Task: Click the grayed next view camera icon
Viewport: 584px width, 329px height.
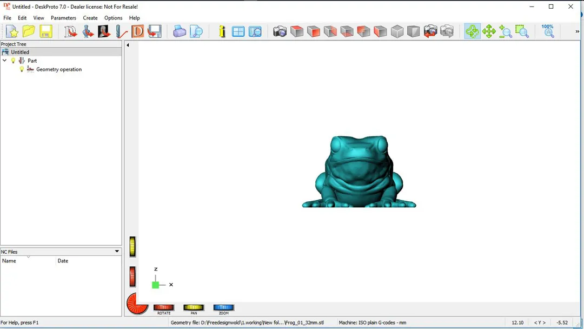Action: 447,31
